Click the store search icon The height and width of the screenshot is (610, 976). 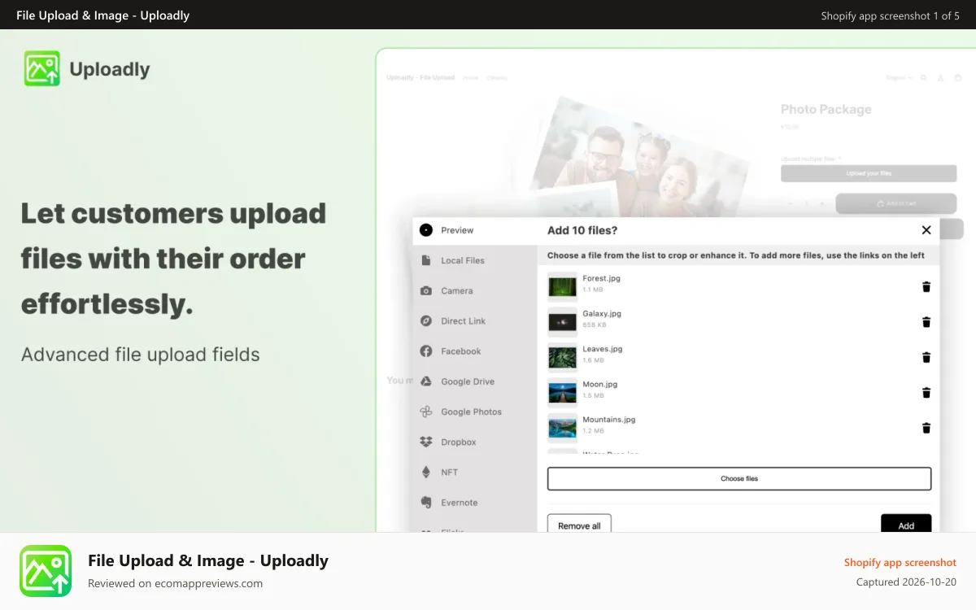point(923,78)
